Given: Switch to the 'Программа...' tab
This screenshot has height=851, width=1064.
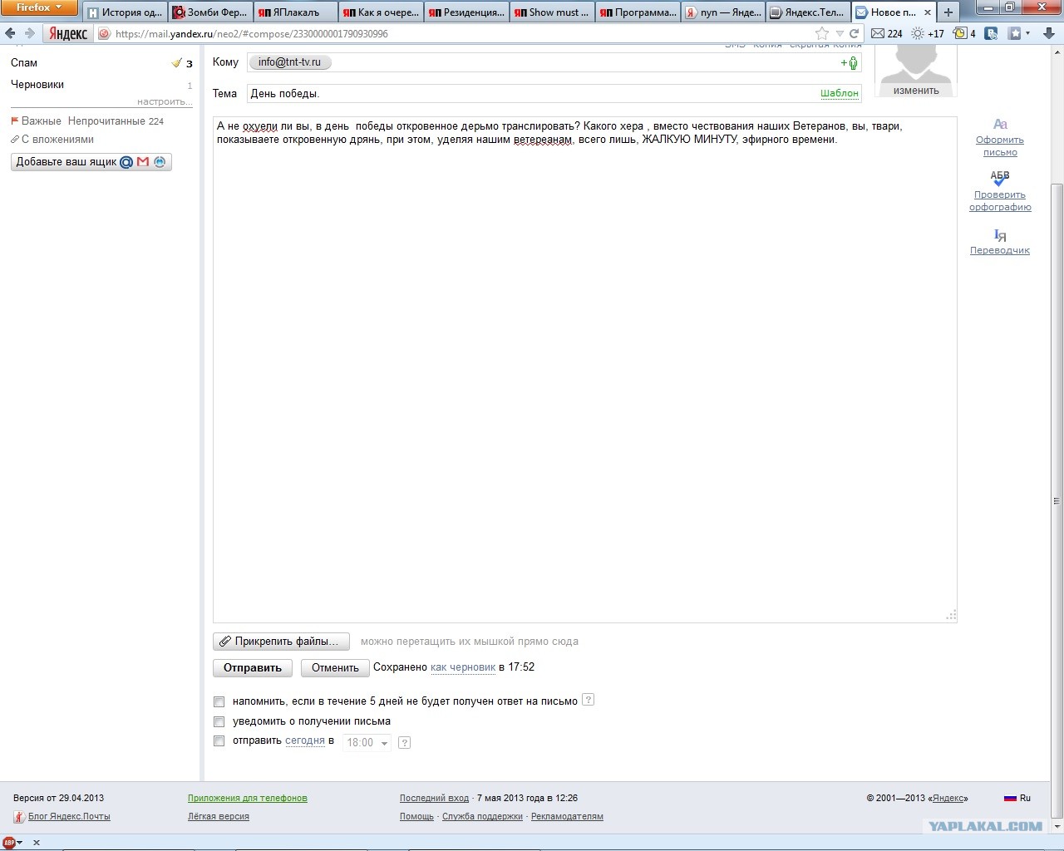Looking at the screenshot, I should 637,12.
